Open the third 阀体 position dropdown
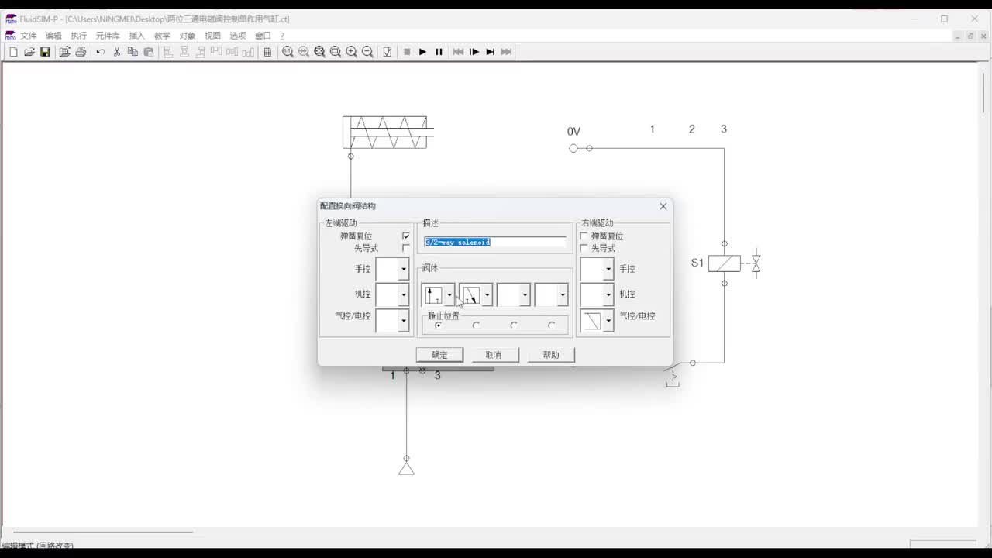The image size is (992, 558). pos(525,295)
